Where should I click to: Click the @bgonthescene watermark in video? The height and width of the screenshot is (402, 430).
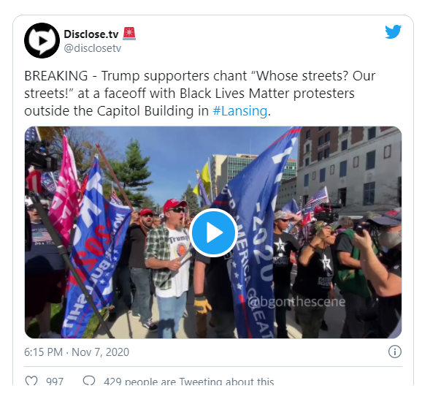296,302
